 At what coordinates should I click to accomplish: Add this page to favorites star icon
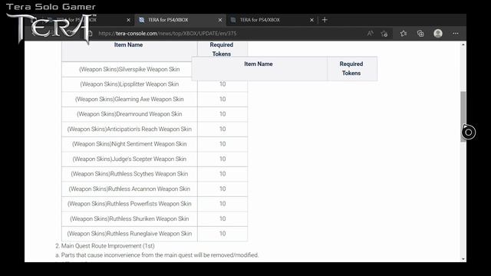(x=384, y=34)
